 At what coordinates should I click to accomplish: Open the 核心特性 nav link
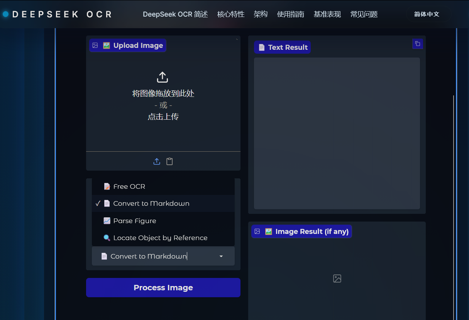[231, 14]
